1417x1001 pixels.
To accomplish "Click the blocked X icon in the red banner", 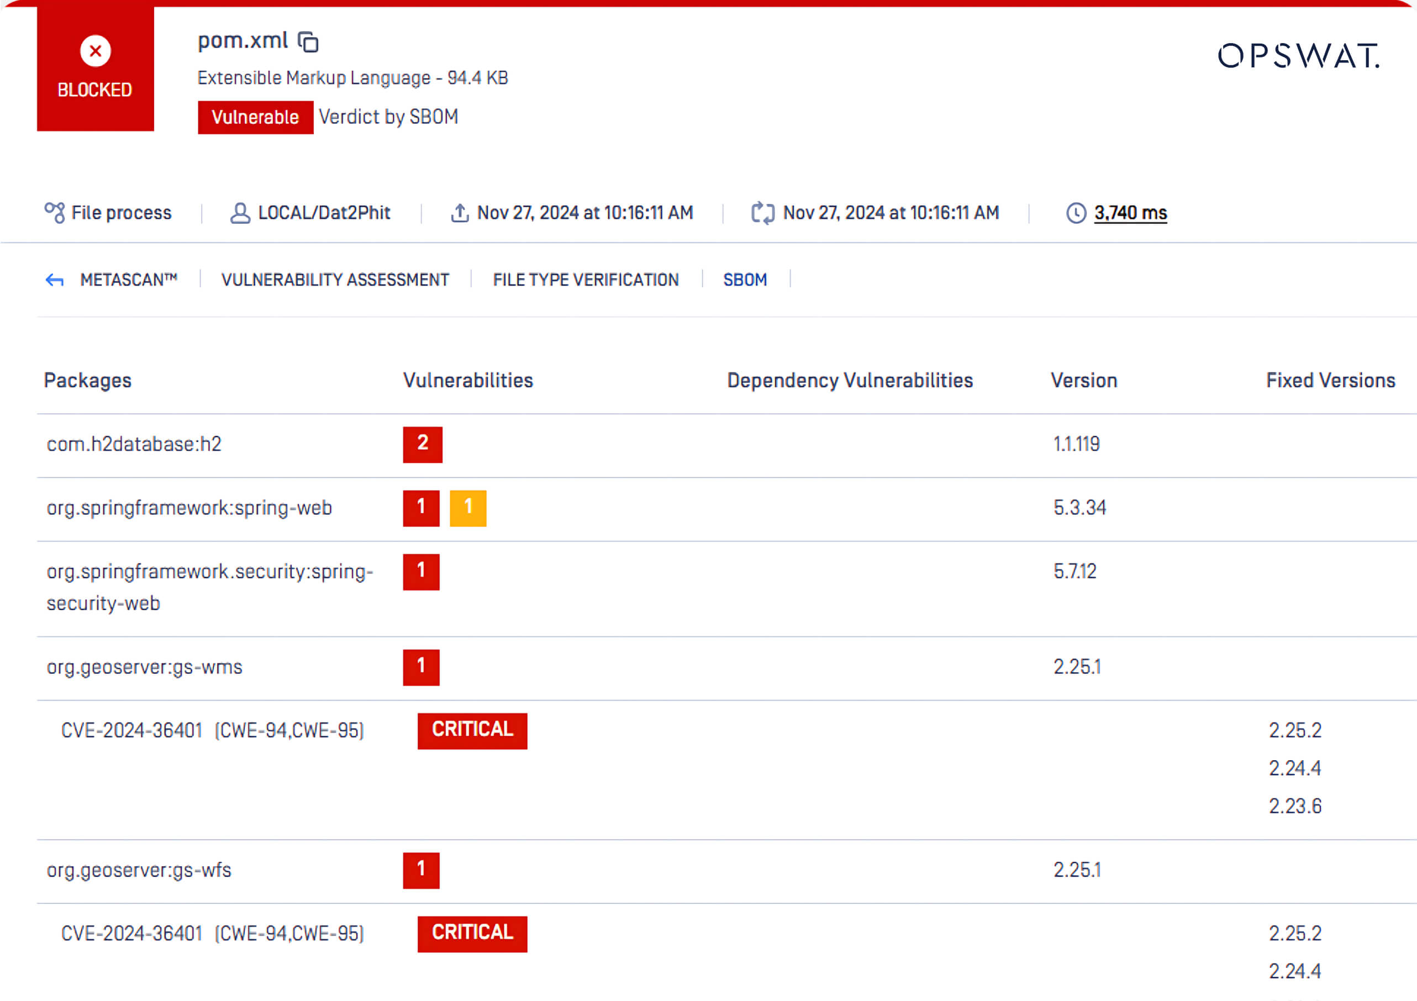I will click(94, 51).
